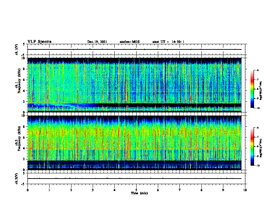Click inside the ch.1 spectrogram panel

[x=135, y=85]
